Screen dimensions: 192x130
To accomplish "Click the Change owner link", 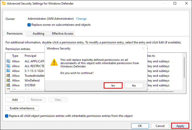I will (x=81, y=19).
